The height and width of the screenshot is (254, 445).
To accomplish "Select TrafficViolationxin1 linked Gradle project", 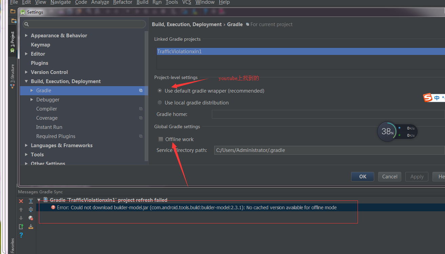I will (x=301, y=52).
